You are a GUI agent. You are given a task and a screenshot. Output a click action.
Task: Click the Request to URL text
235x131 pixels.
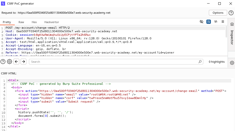pyautogui.click(x=64, y=13)
